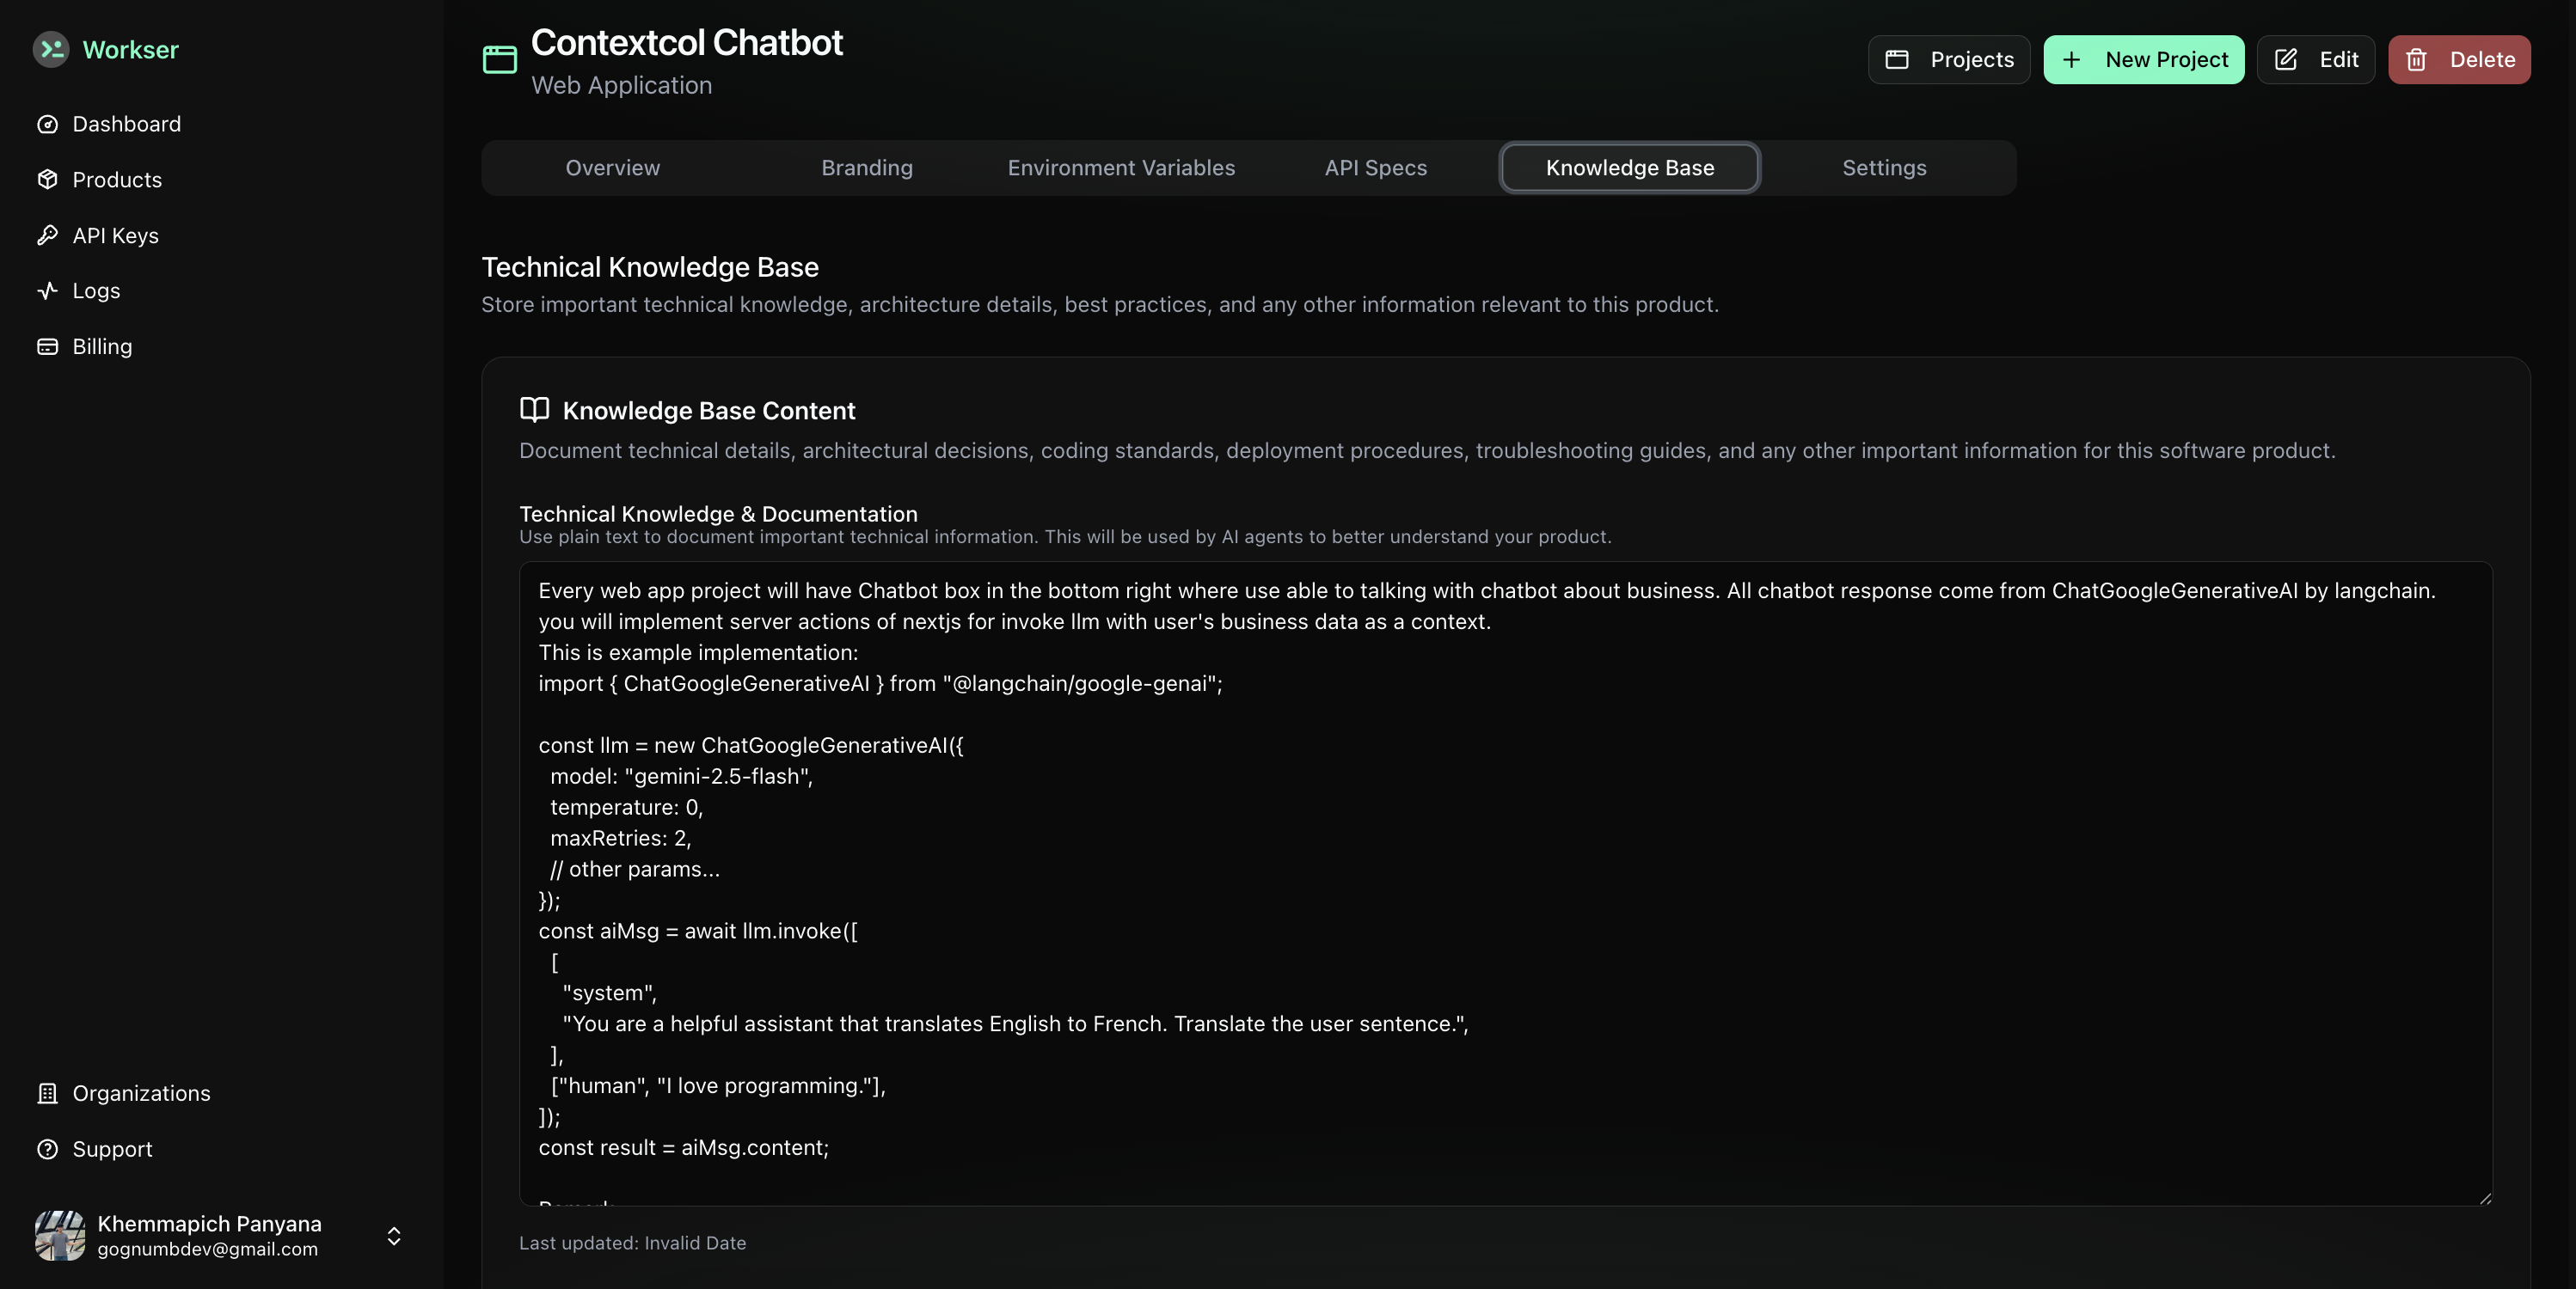Click the Organizations building icon
2576x1289 pixels.
49,1093
